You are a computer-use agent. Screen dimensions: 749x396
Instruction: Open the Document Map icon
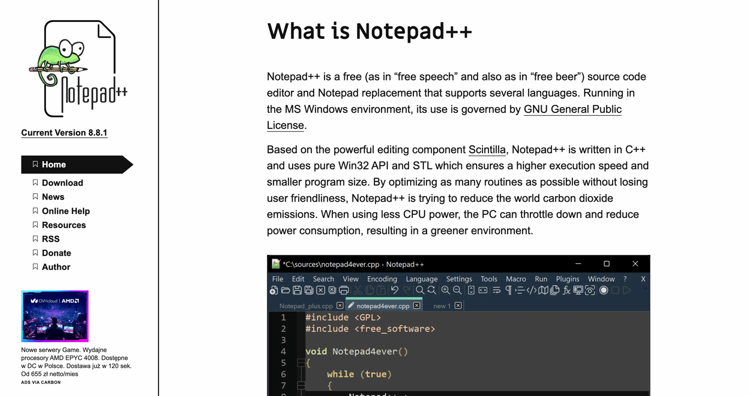[543, 291]
